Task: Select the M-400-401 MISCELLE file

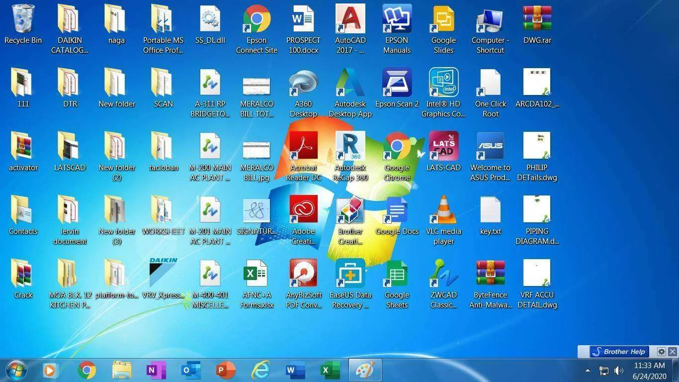Action: tap(210, 284)
